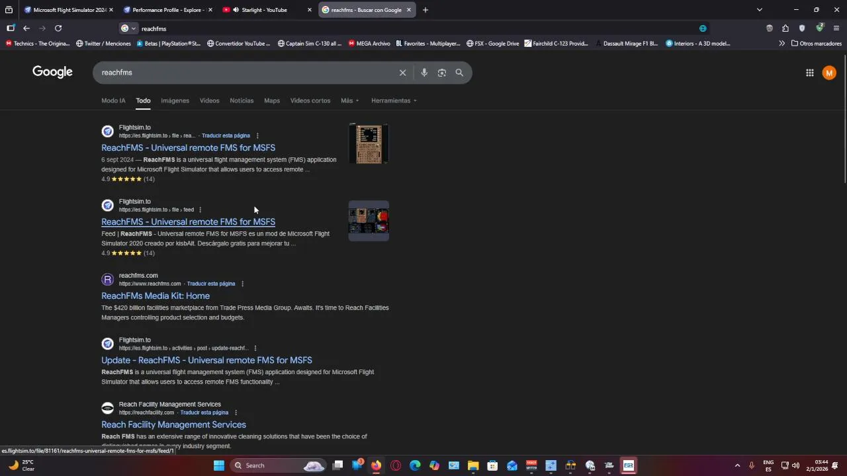Expand the Más search filter dropdown
The width and height of the screenshot is (847, 476).
[x=350, y=100]
